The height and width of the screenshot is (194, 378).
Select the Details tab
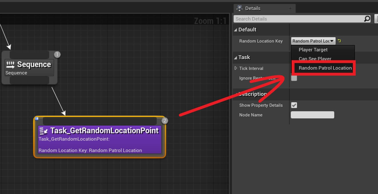pyautogui.click(x=253, y=8)
